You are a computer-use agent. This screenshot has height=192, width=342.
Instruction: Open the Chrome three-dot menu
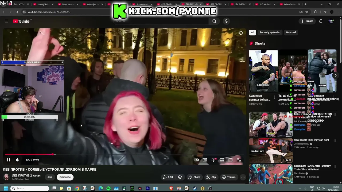click(x=338, y=12)
